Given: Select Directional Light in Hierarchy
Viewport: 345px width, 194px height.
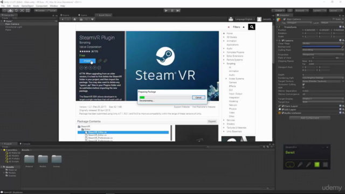Looking at the screenshot, I should (x=13, y=27).
